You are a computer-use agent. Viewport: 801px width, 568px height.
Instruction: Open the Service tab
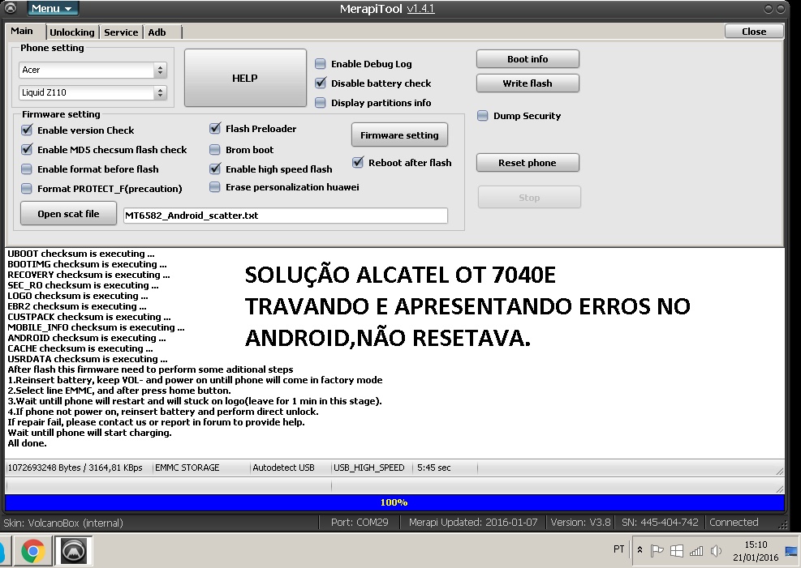121,32
